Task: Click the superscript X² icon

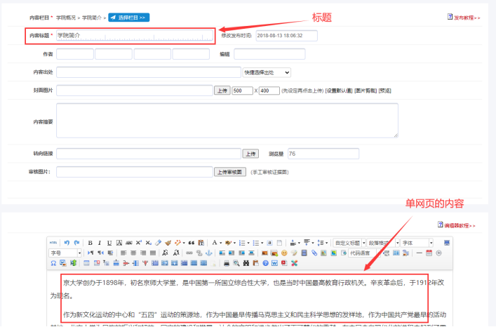Action: tap(138, 243)
